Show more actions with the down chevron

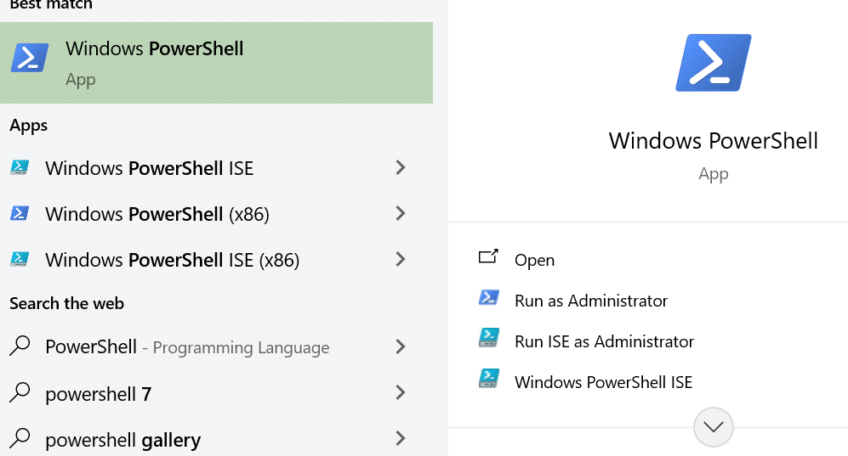click(x=713, y=427)
